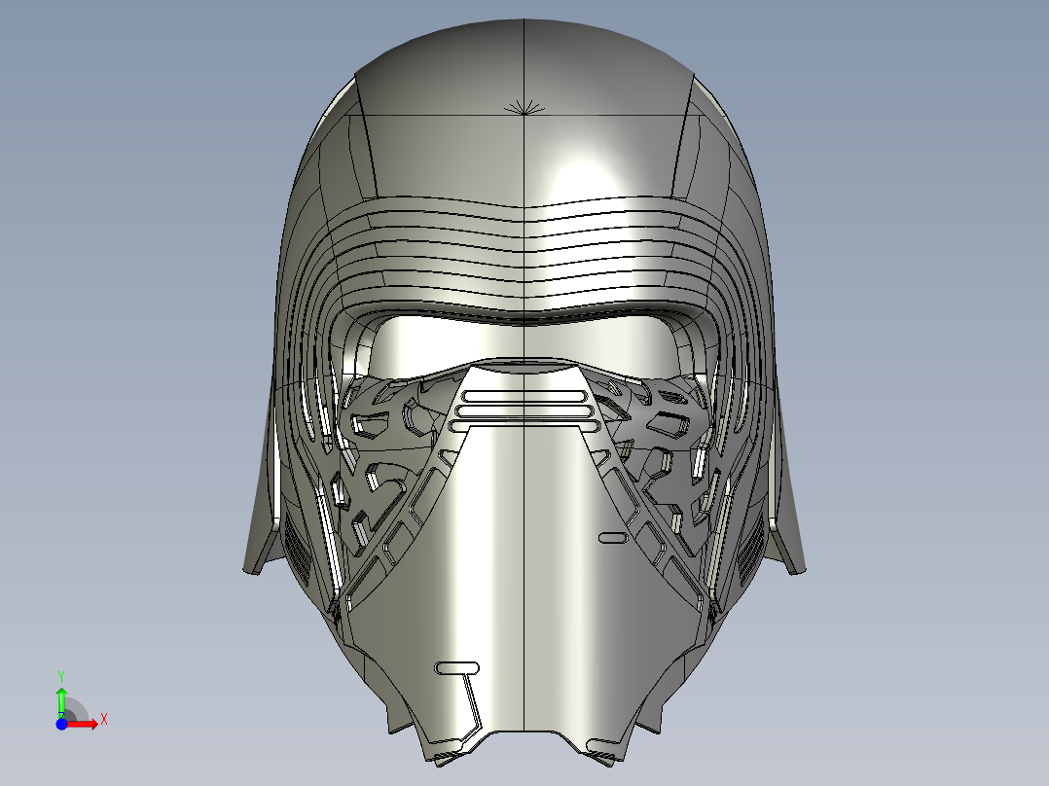
Task: Select the helmet's eye visor surface
Action: [524, 342]
